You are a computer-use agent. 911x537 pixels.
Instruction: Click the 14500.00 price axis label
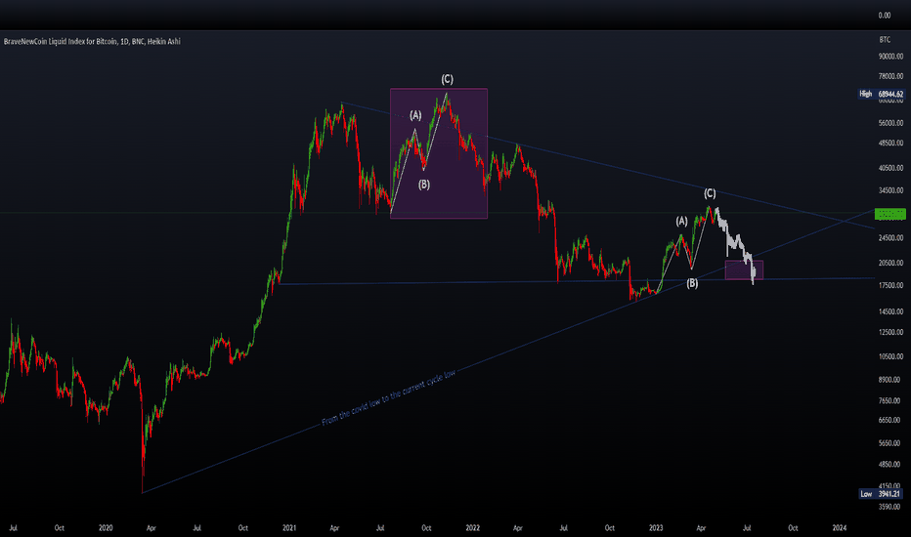(890, 311)
